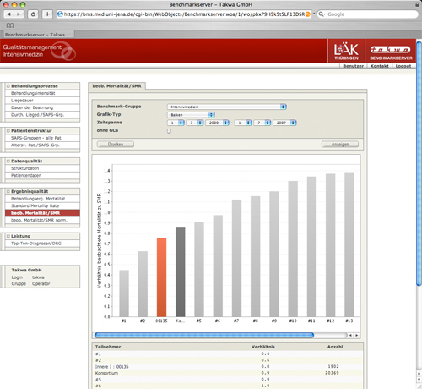Open the bookmarks book icon
This screenshot has height=389, width=422.
10,25
